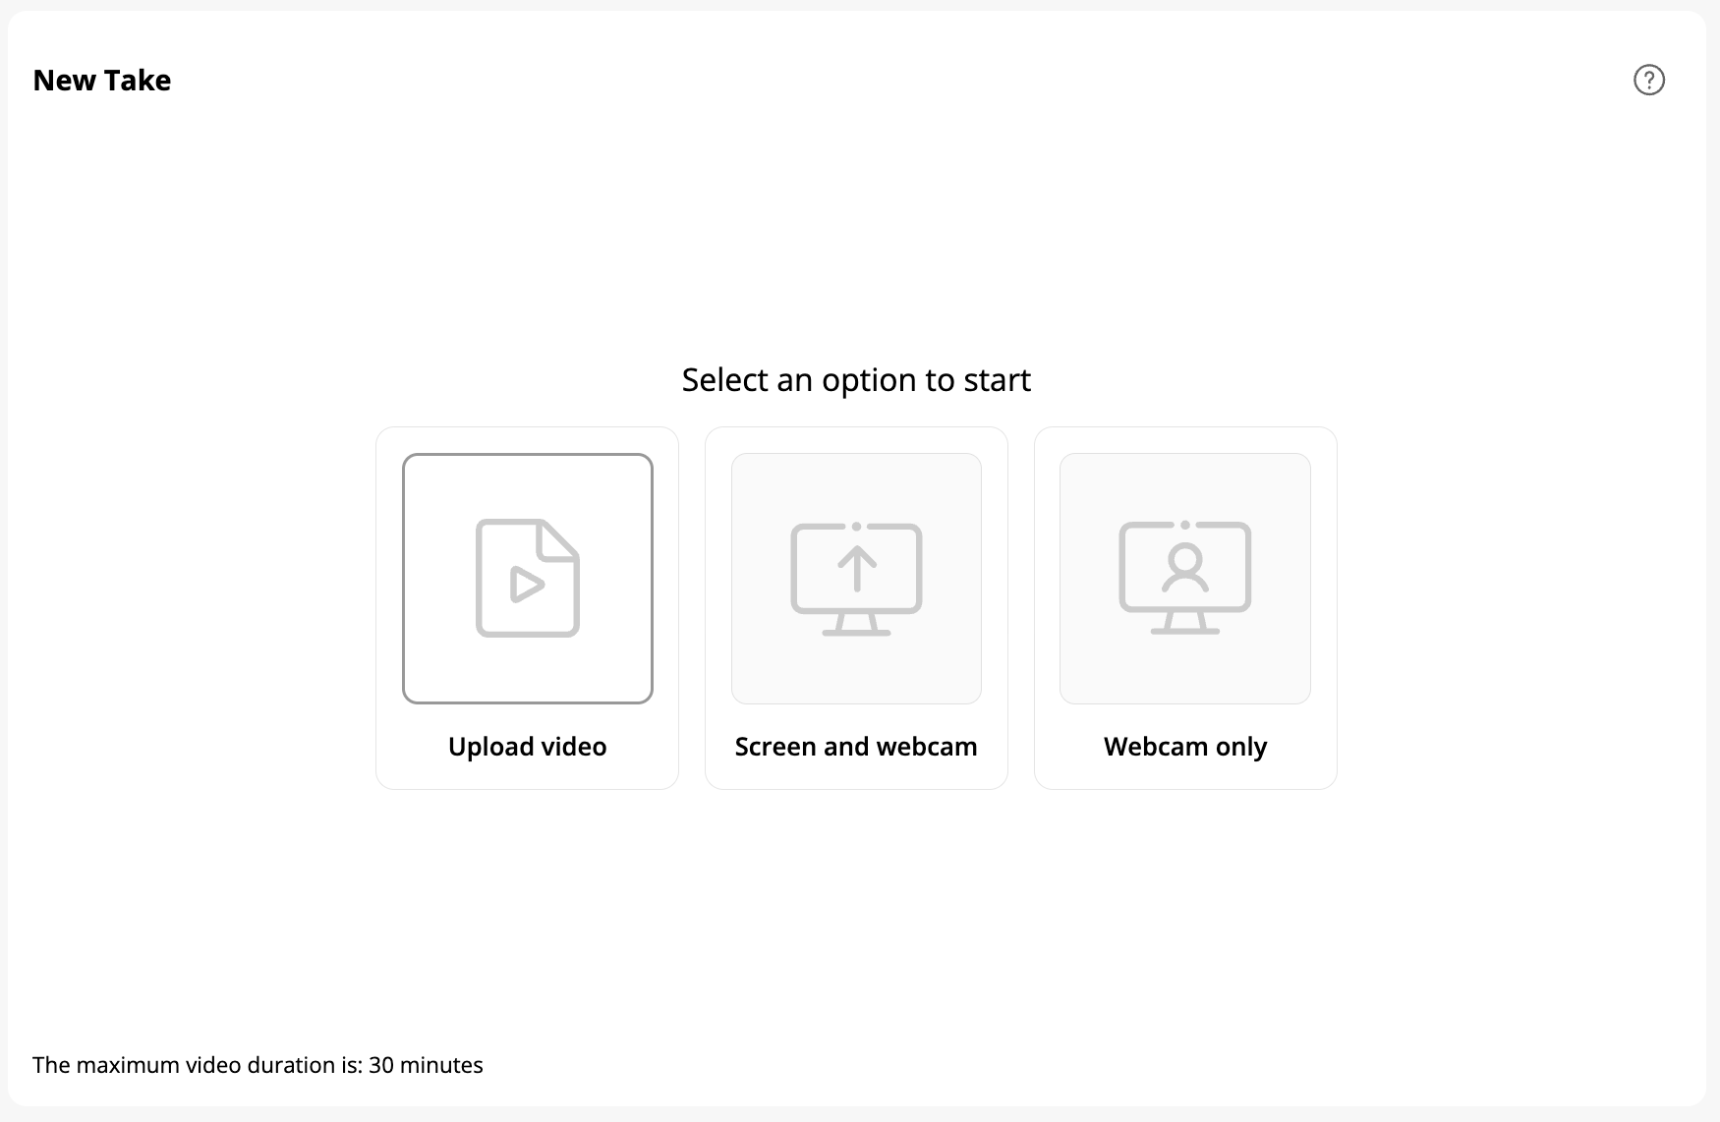Click the monitor stand of the screen-share icon
Image resolution: width=1720 pixels, height=1122 pixels.
click(x=856, y=626)
